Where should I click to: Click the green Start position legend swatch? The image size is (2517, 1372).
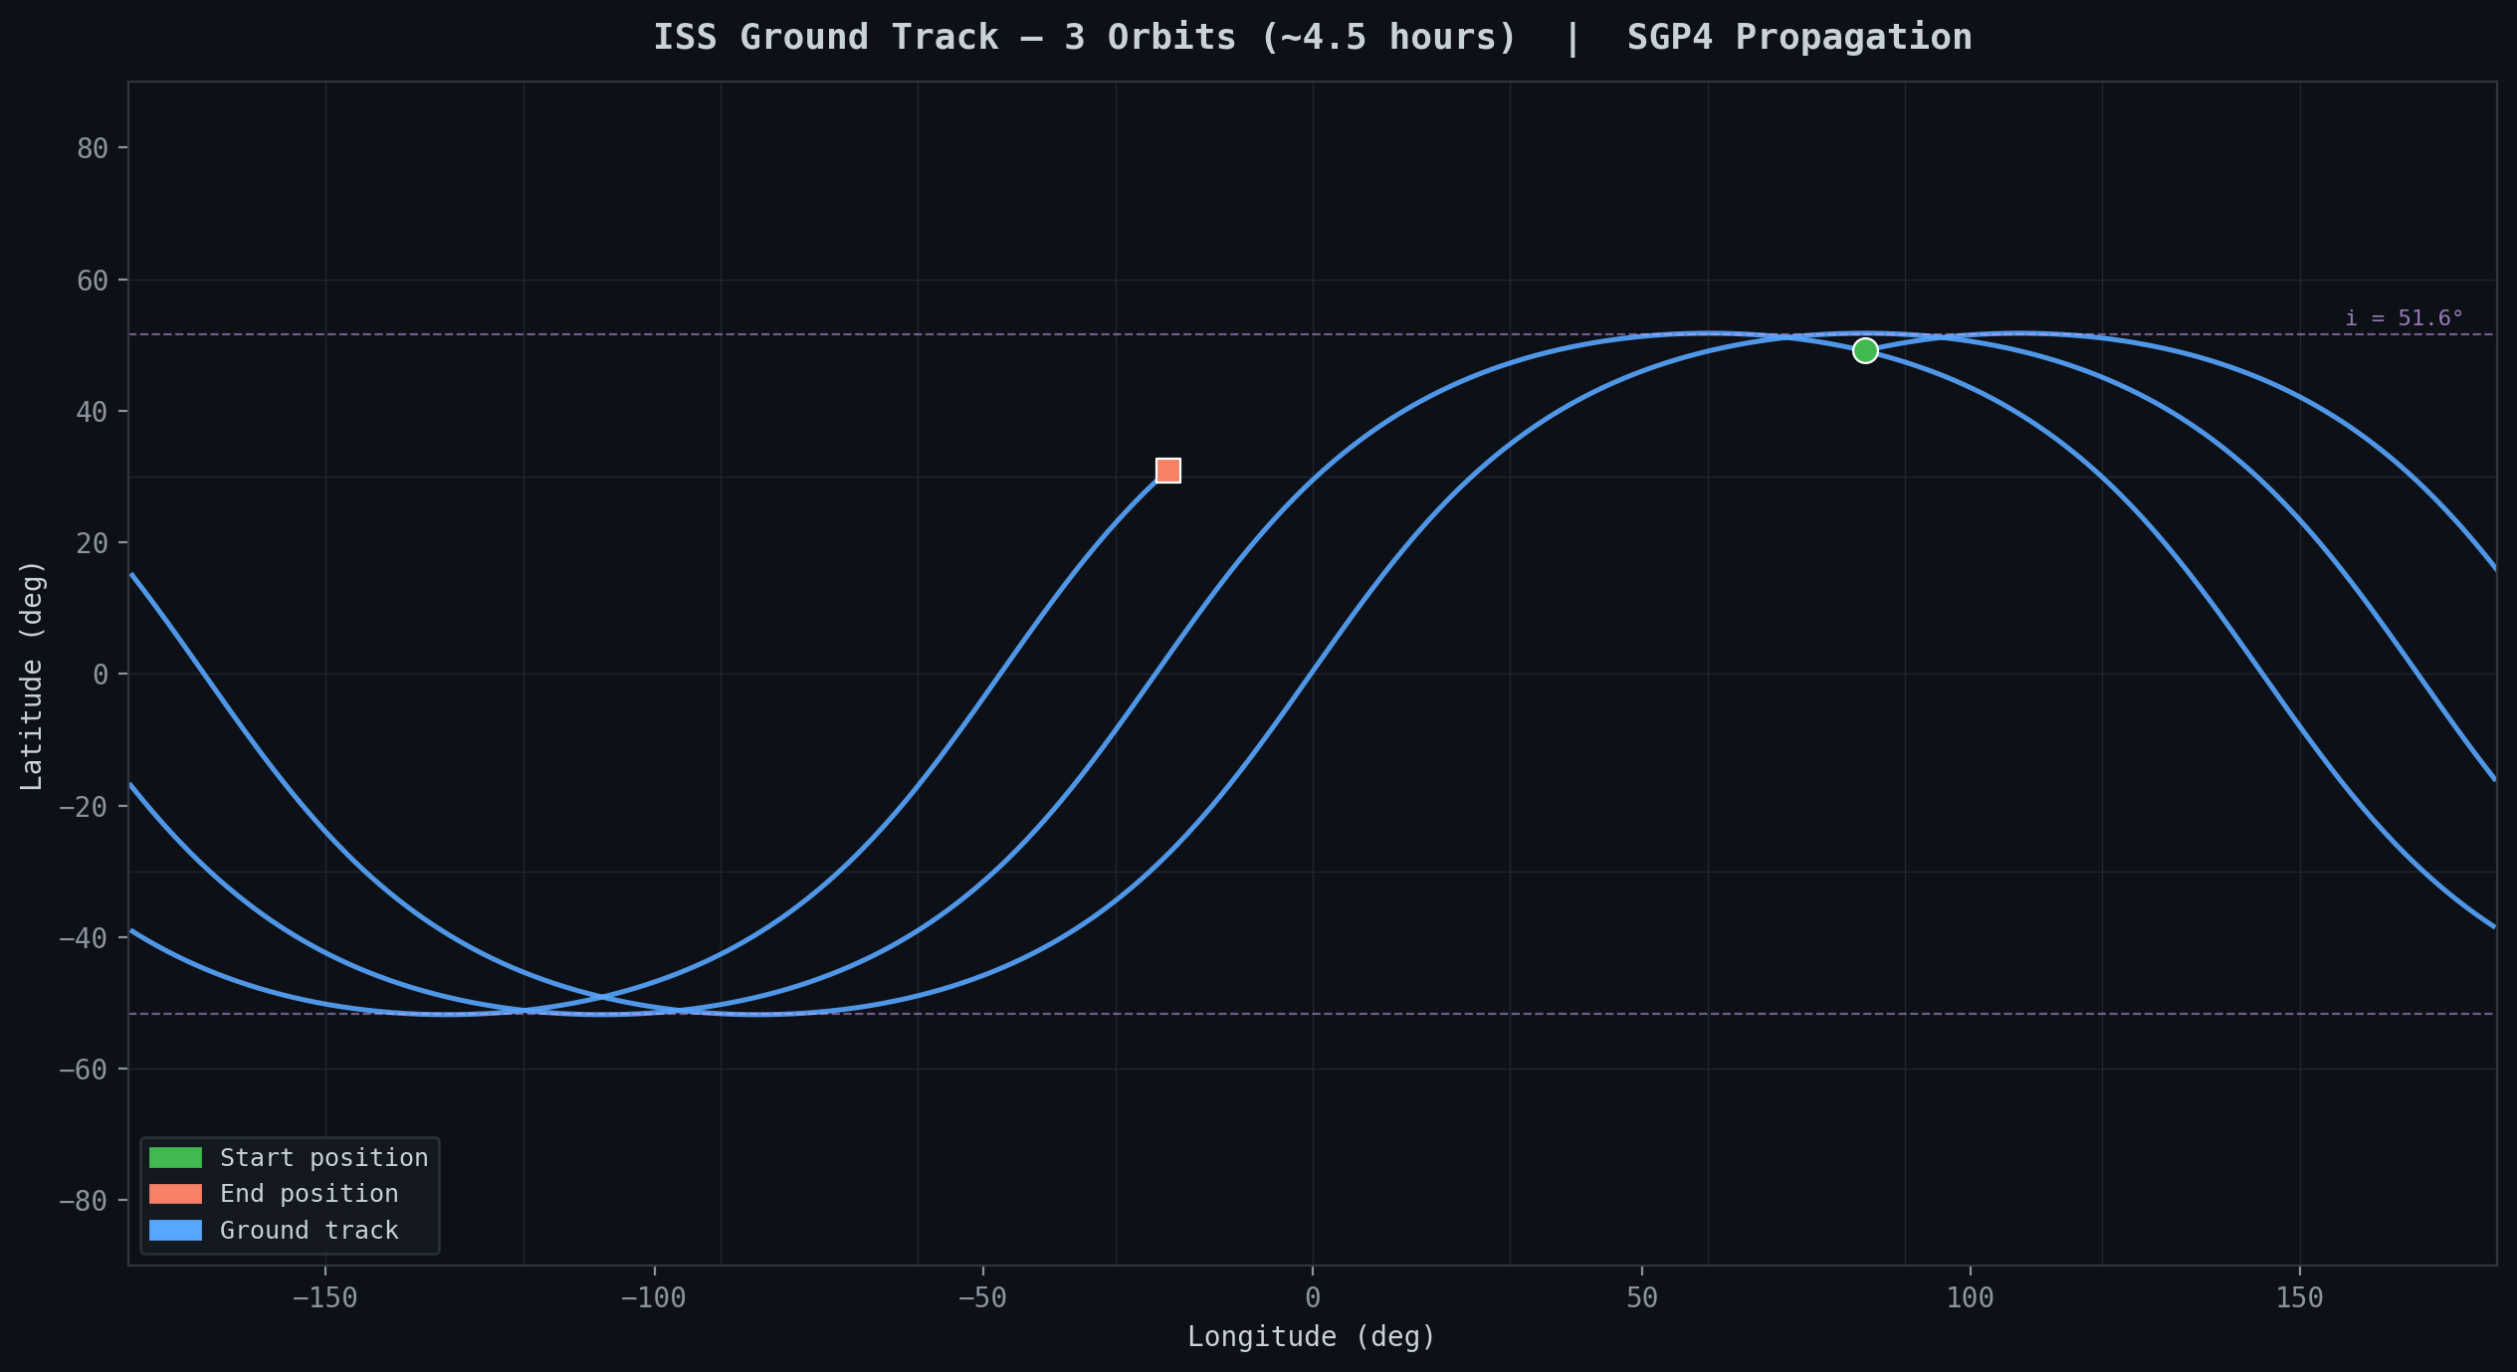click(175, 1157)
